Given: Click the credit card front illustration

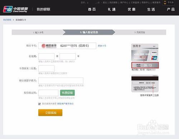Looking at the screenshot, I should tap(145, 52).
